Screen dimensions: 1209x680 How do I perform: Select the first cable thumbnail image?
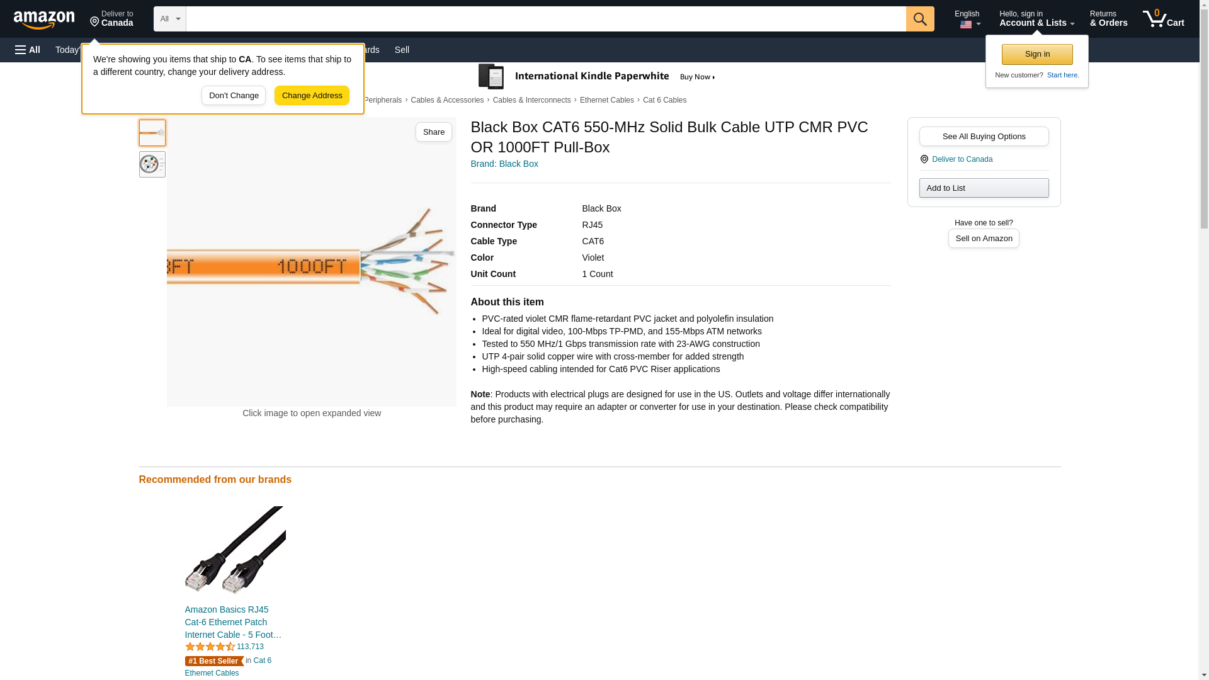point(152,133)
